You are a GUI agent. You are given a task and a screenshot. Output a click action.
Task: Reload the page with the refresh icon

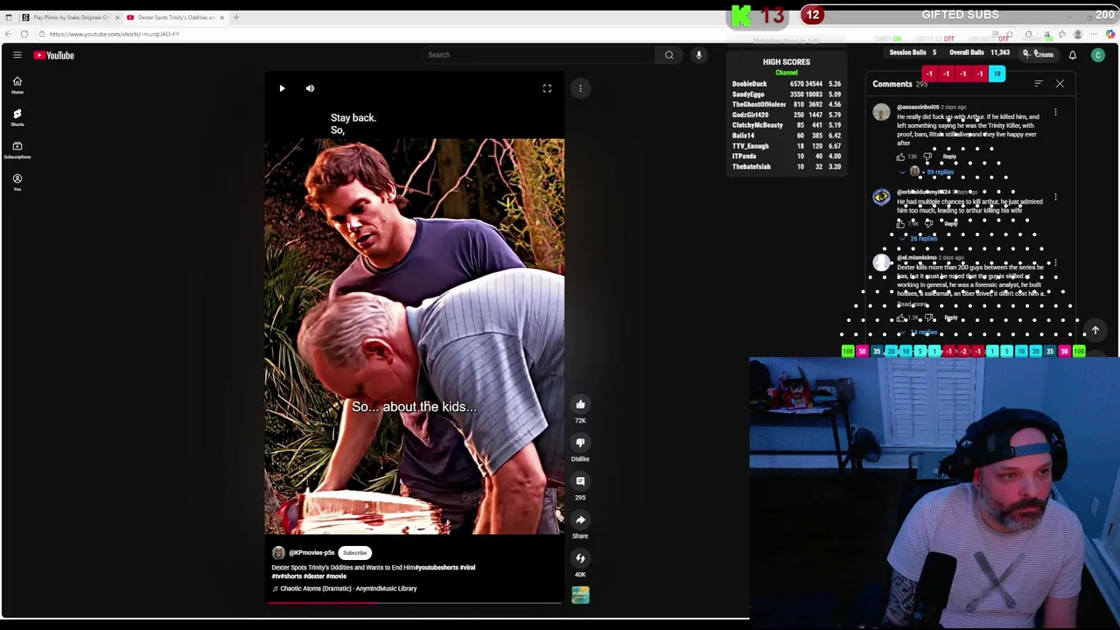24,34
